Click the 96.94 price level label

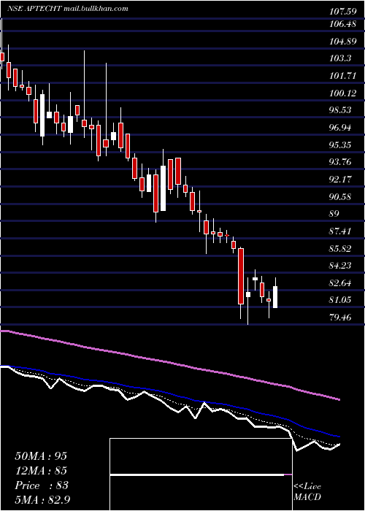click(341, 128)
